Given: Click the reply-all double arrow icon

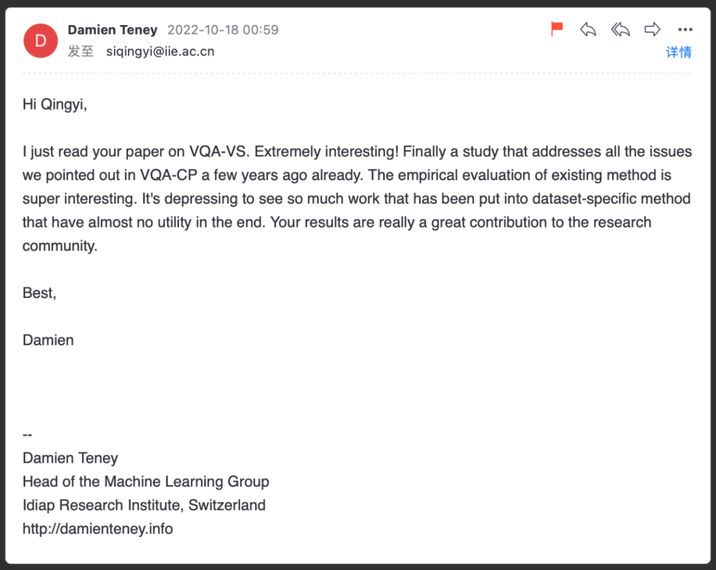Looking at the screenshot, I should [621, 29].
